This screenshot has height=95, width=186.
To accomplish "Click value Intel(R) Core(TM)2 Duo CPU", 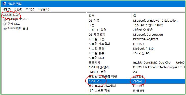I will pyautogui.click(x=152, y=62).
